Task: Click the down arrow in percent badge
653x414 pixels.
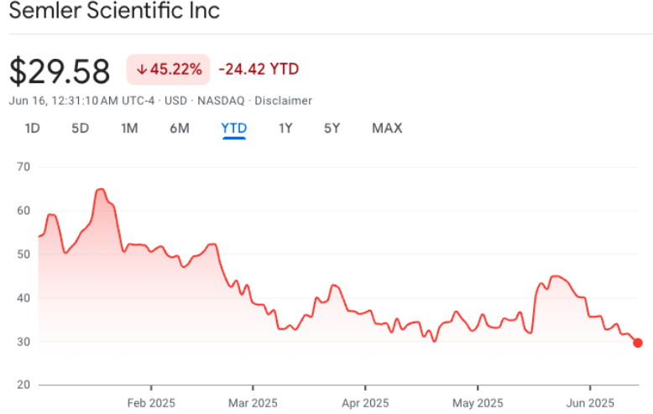Action: (x=140, y=70)
